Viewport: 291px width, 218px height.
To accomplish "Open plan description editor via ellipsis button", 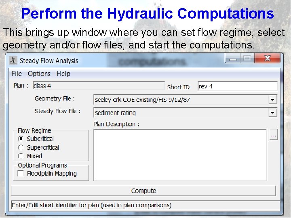I will 273,135.
